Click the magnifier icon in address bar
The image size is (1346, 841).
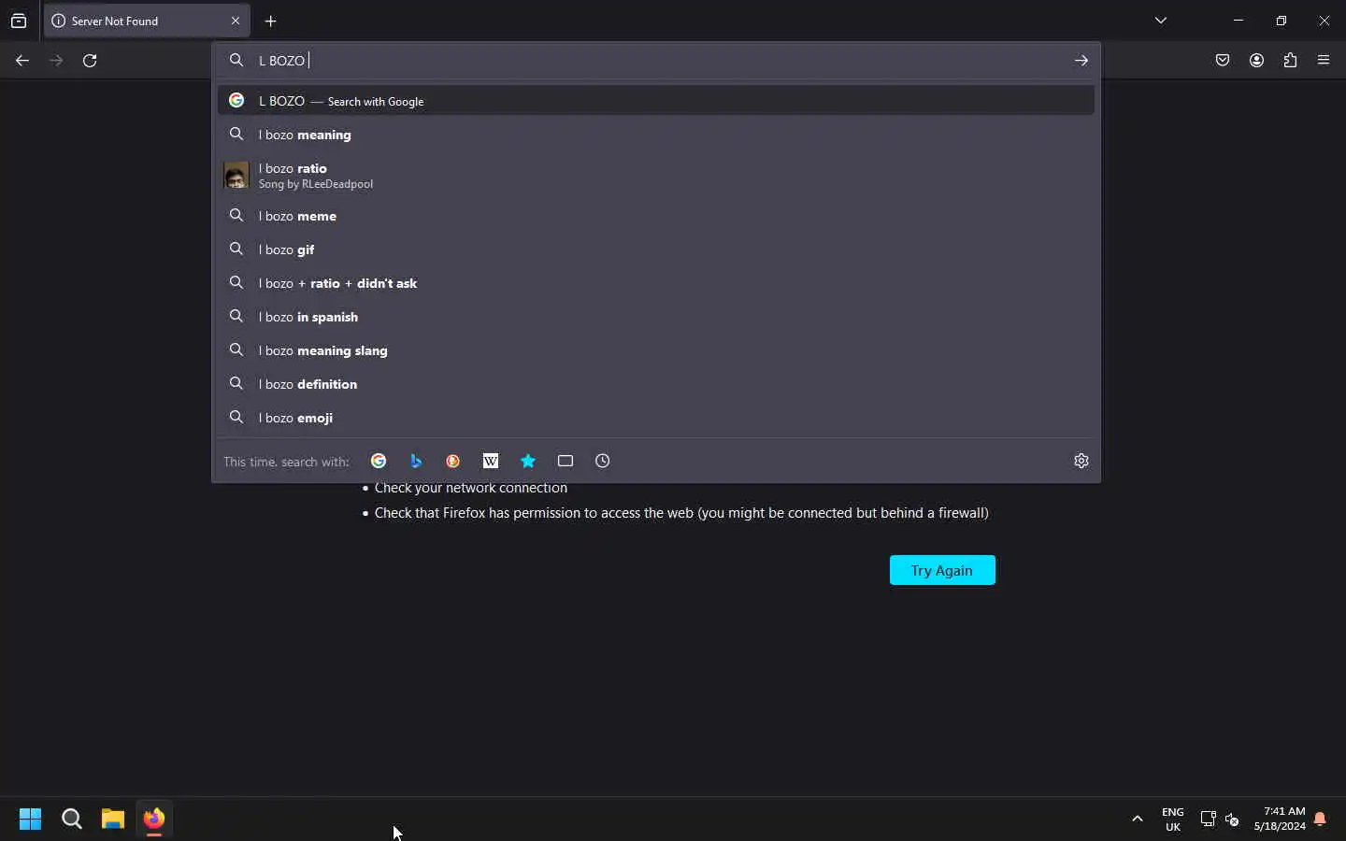236,60
